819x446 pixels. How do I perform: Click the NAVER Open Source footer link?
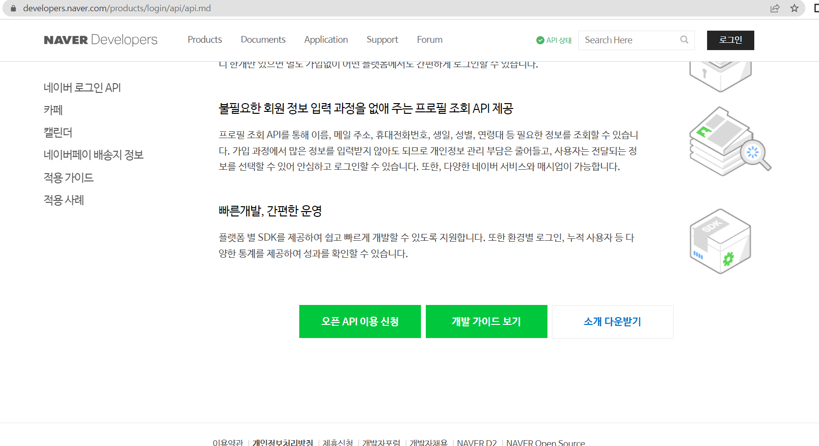[x=546, y=443]
